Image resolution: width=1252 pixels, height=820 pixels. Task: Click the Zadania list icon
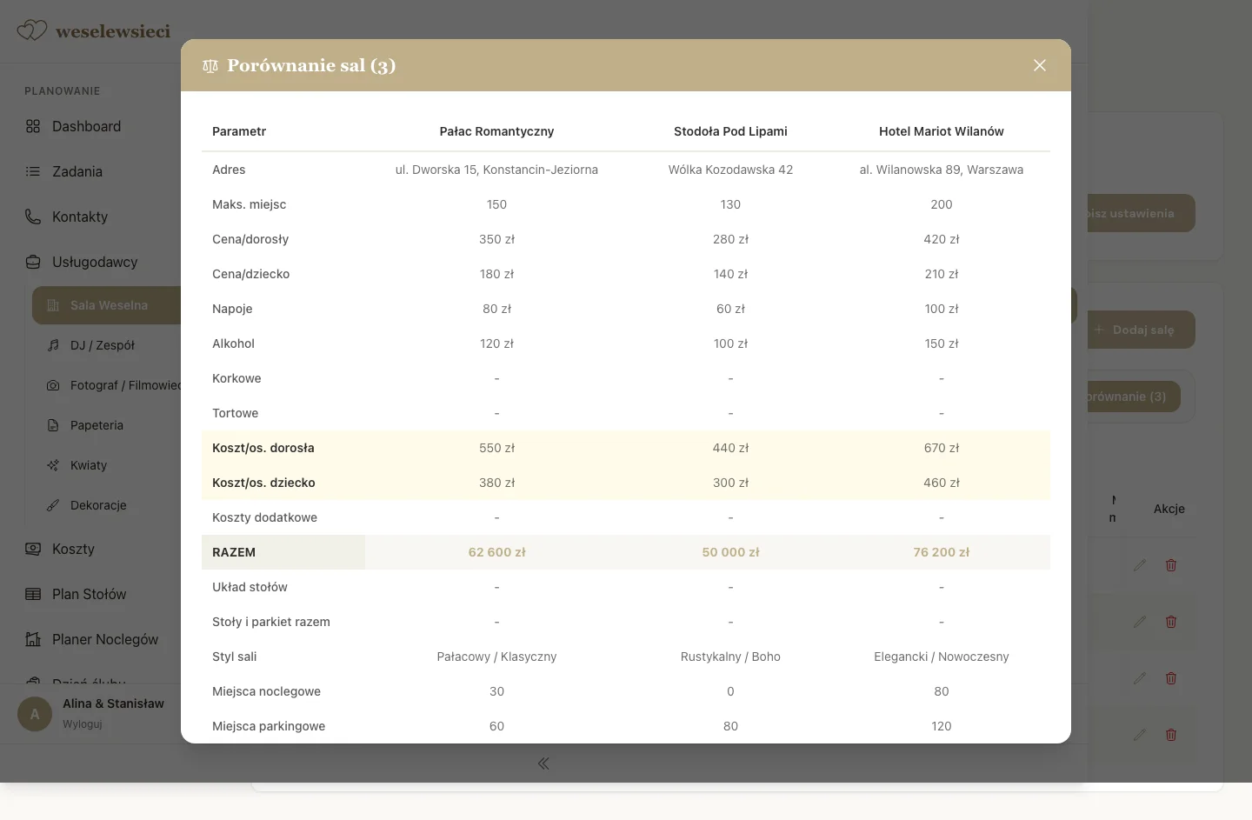33,171
